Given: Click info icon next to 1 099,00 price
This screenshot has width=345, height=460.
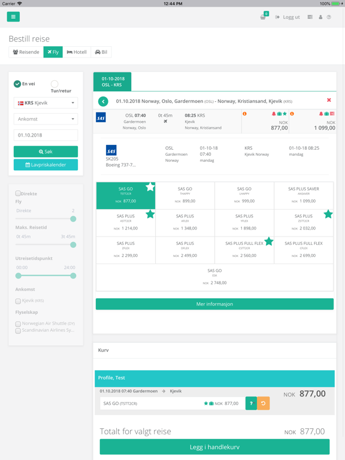Looking at the screenshot, I should click(x=292, y=114).
